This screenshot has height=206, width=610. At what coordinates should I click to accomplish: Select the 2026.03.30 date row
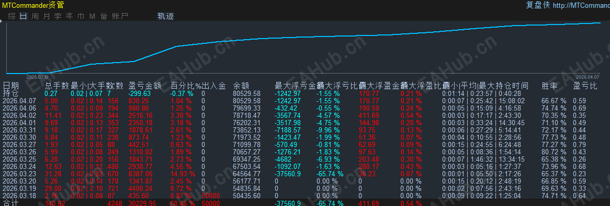(x=19, y=137)
